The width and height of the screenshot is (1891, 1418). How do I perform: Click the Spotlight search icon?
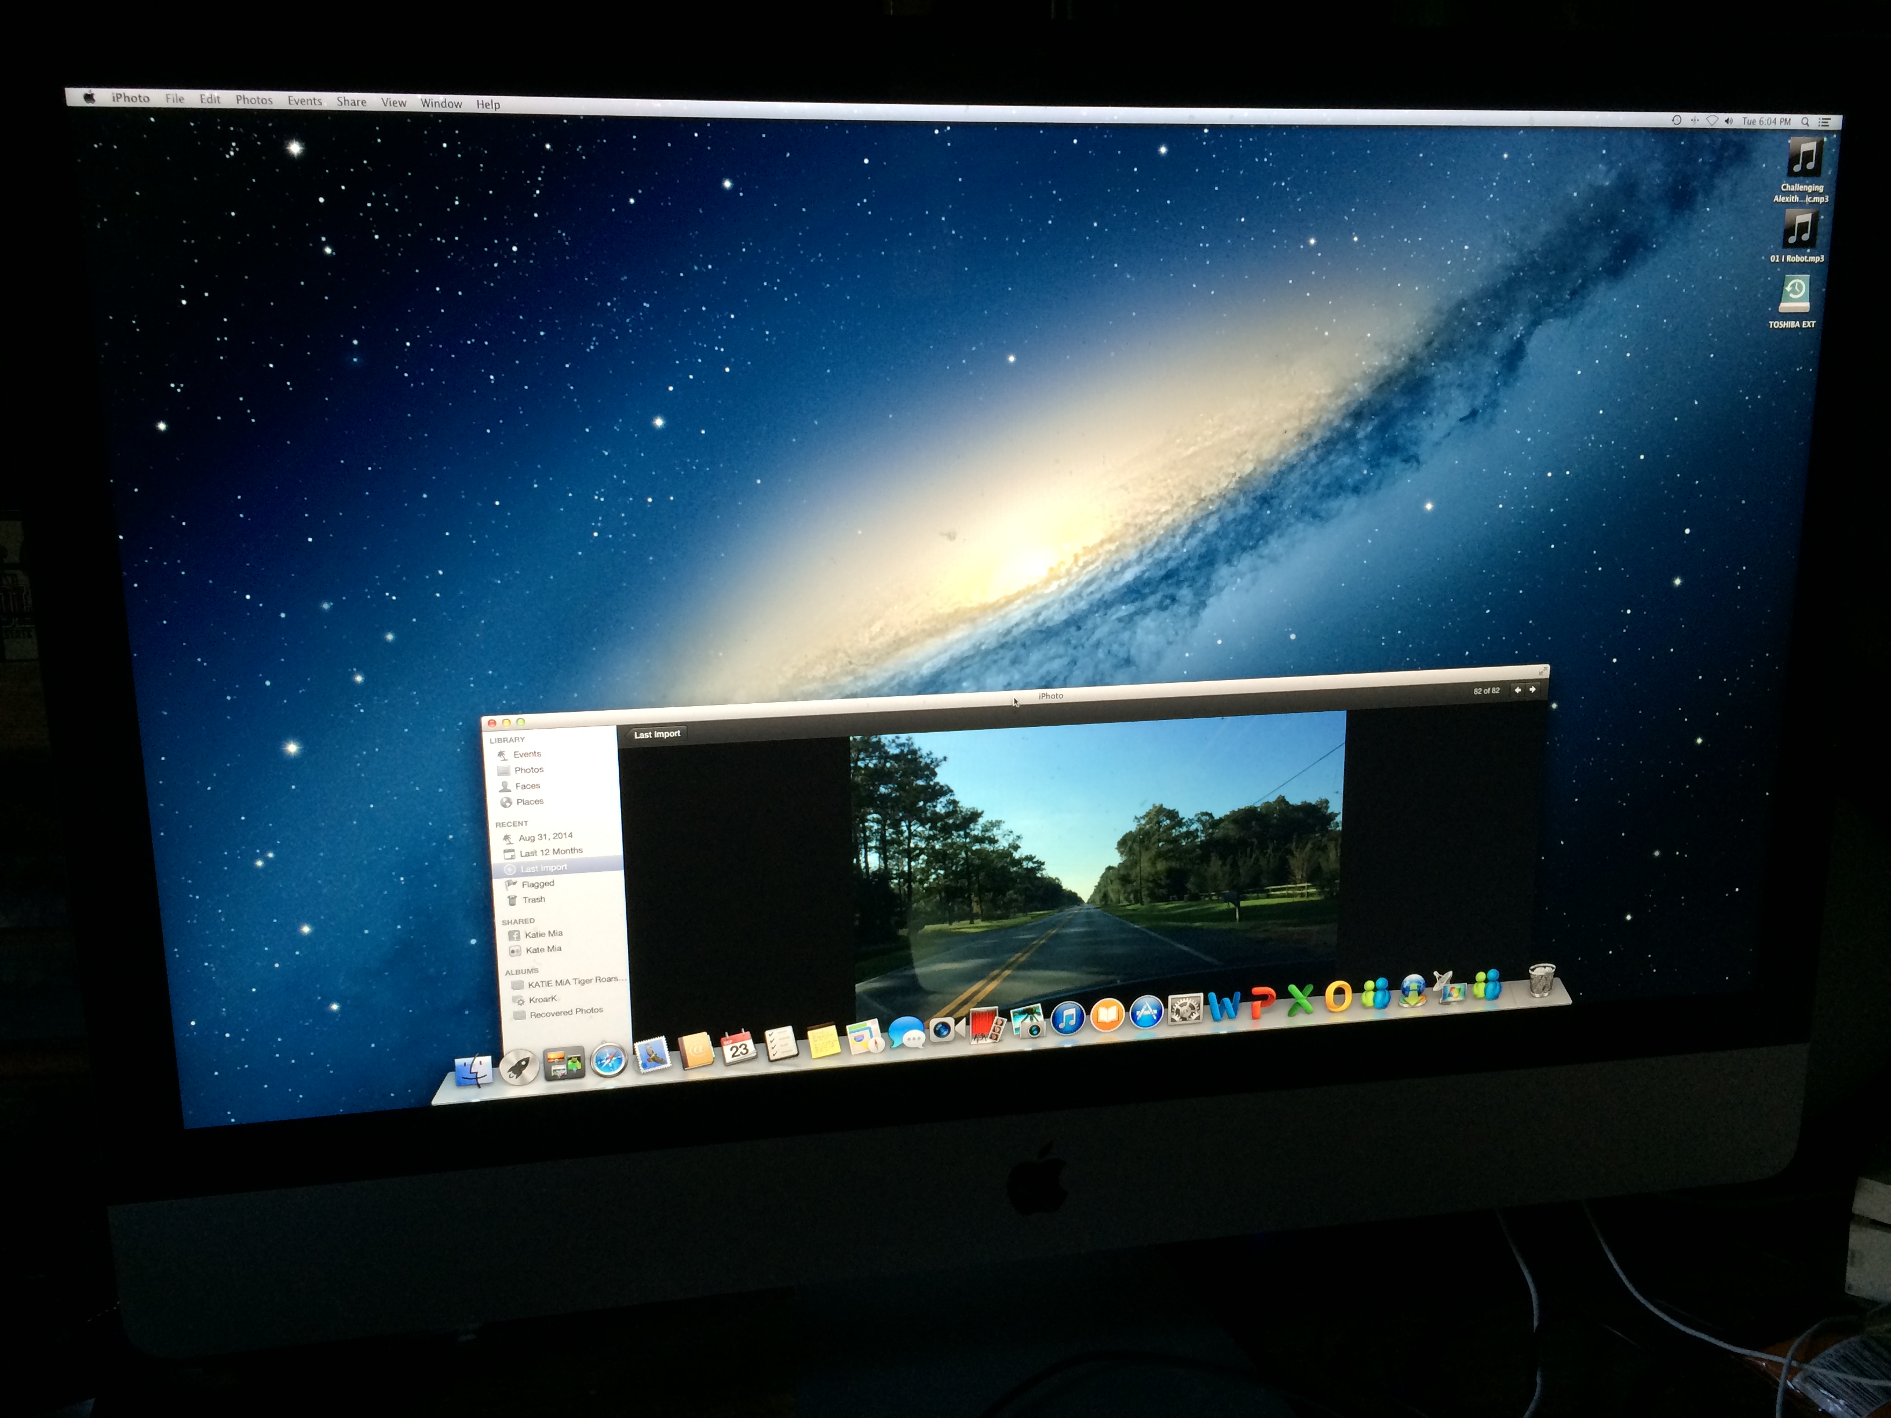pos(1805,122)
